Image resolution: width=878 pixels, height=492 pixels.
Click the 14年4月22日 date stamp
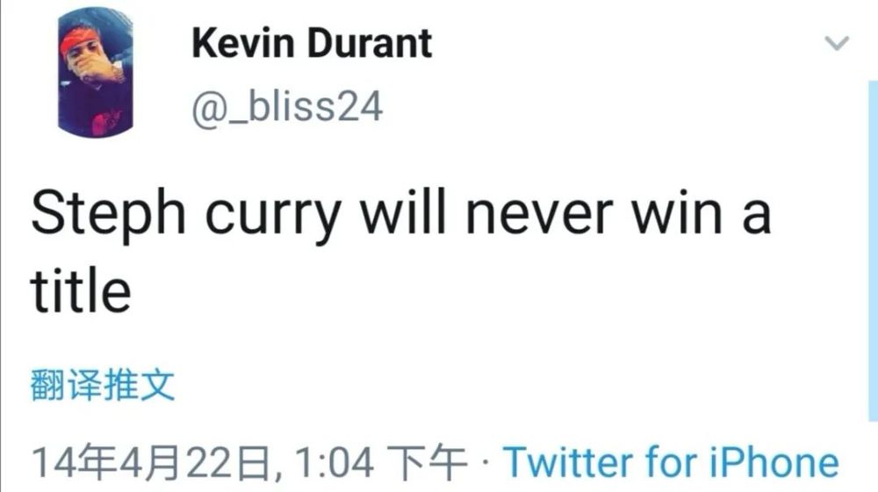tap(155, 462)
